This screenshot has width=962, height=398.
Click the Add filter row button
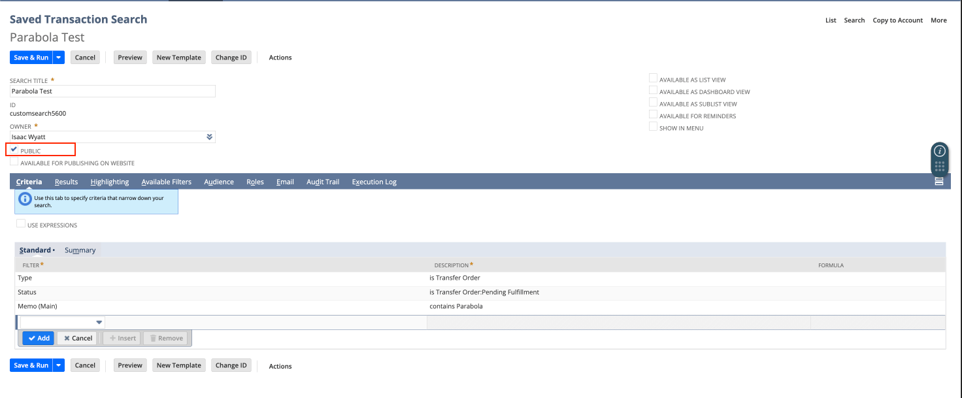(x=39, y=338)
